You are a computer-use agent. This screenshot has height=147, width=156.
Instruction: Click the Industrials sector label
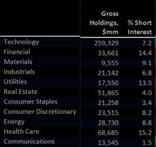point(19,72)
